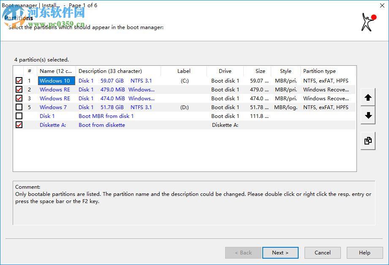This screenshot has width=389, height=265.
Task: Select the Windows 7 partition row name
Action: pos(53,107)
